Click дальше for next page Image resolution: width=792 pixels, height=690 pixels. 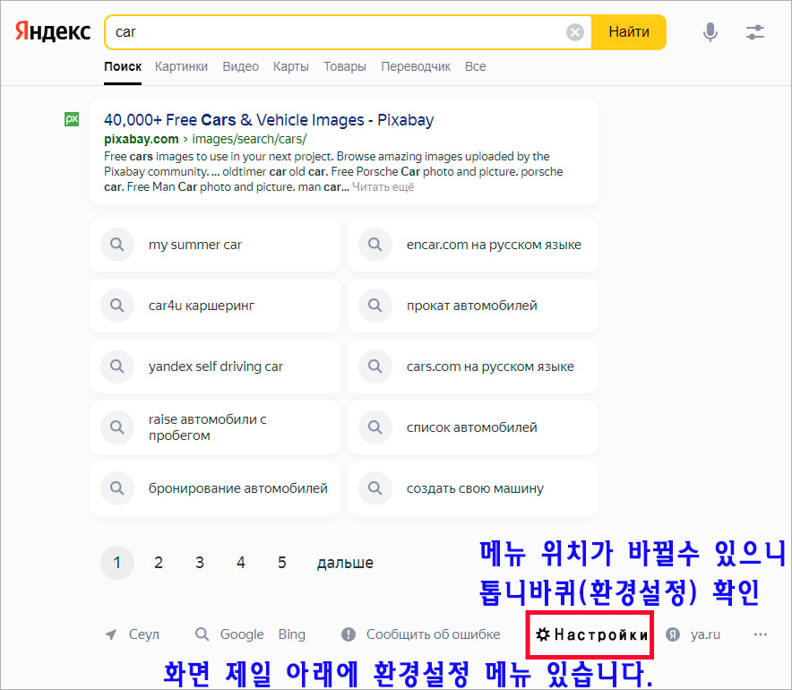tap(345, 563)
